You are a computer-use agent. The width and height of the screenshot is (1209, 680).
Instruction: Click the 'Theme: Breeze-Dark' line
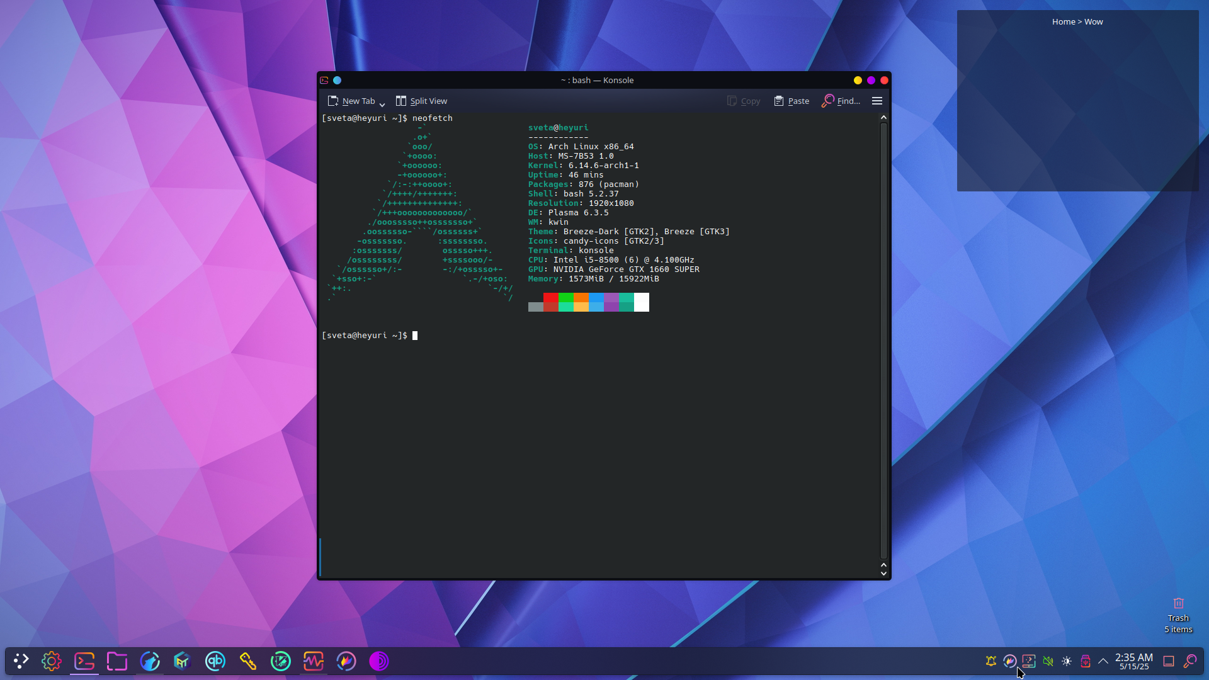click(629, 232)
